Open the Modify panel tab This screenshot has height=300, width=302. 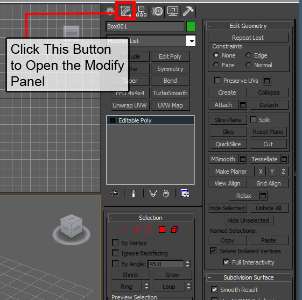(x=125, y=11)
